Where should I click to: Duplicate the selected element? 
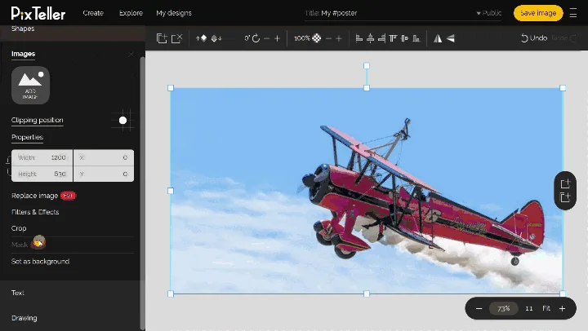[162, 38]
